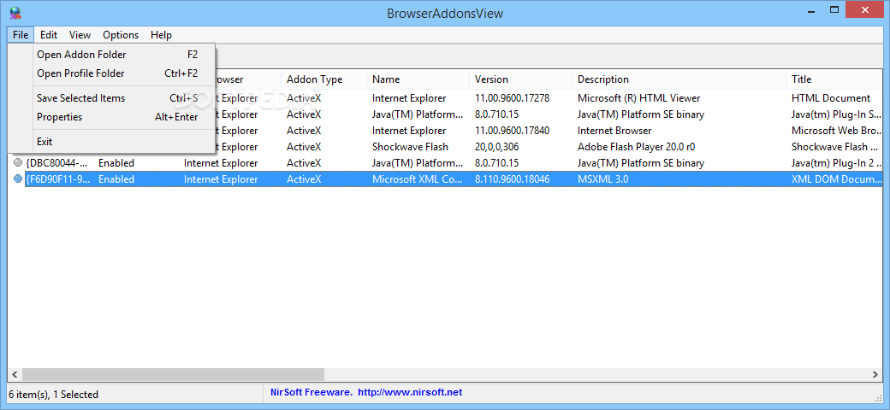890x410 pixels.
Task: Open the Options menu
Action: [x=121, y=34]
